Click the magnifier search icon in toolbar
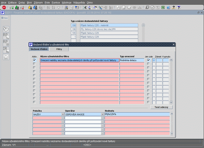Image resolution: width=204 pixels, height=148 pixels. [100, 8]
